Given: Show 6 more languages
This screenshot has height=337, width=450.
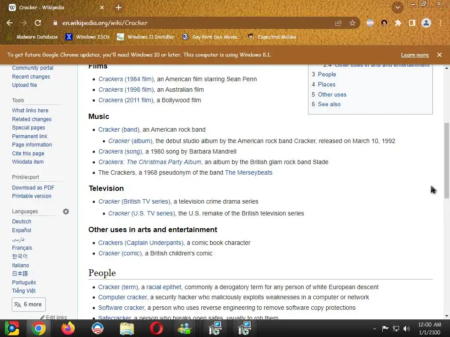Looking at the screenshot, I should 29,305.
